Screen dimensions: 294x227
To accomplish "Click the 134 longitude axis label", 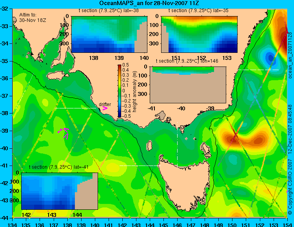I will click(x=13, y=225).
